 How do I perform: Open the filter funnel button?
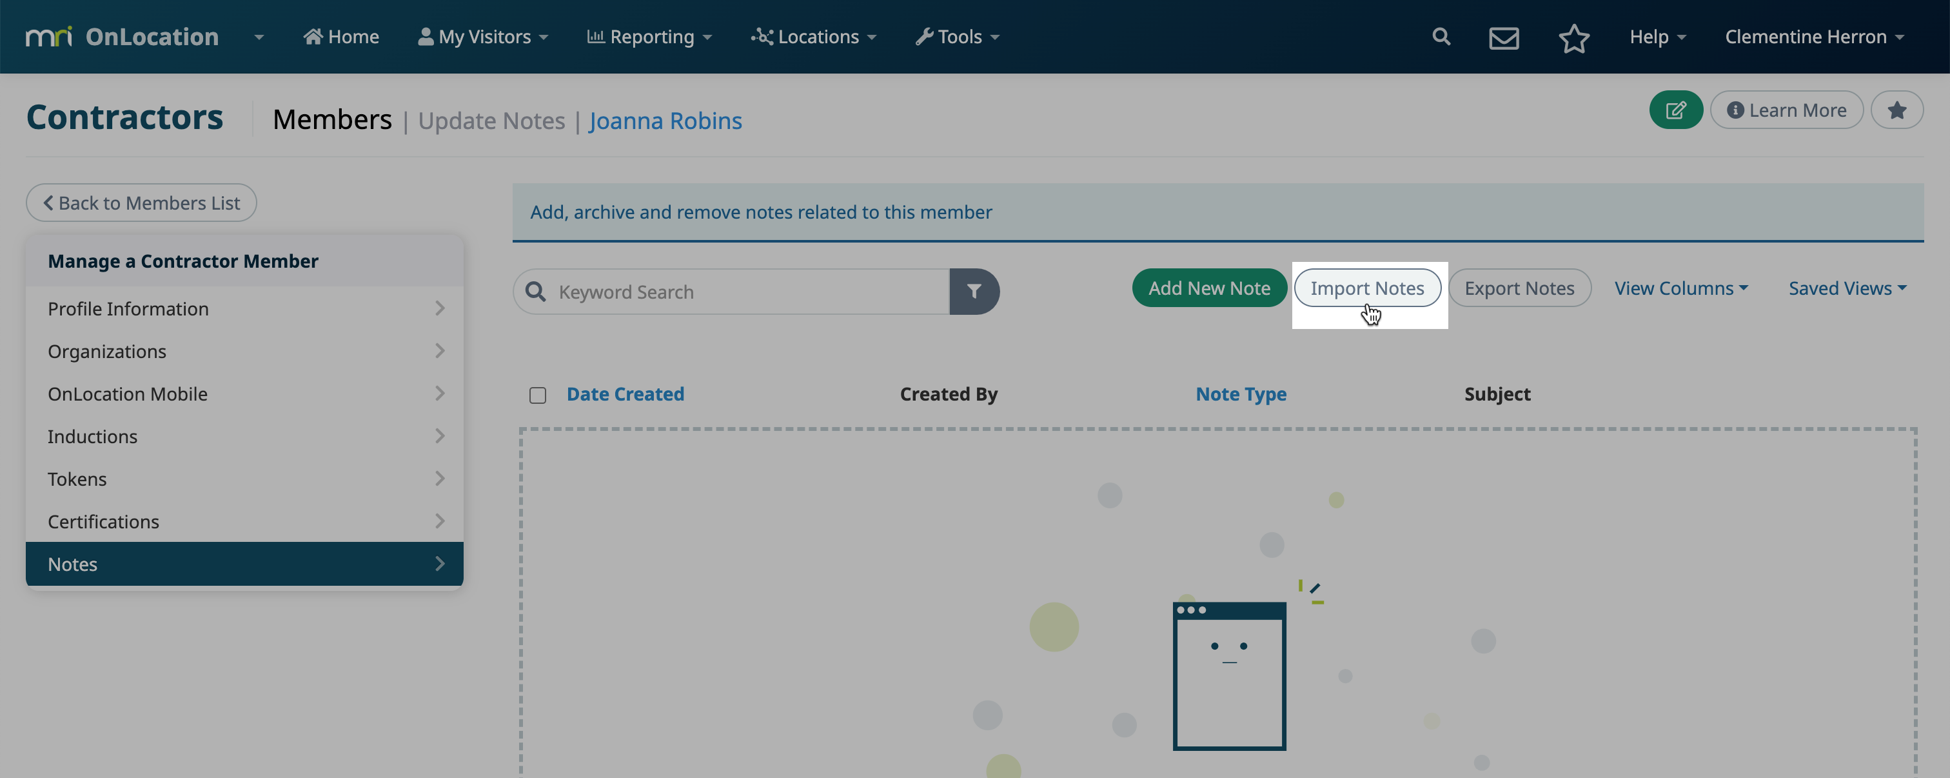click(x=974, y=292)
